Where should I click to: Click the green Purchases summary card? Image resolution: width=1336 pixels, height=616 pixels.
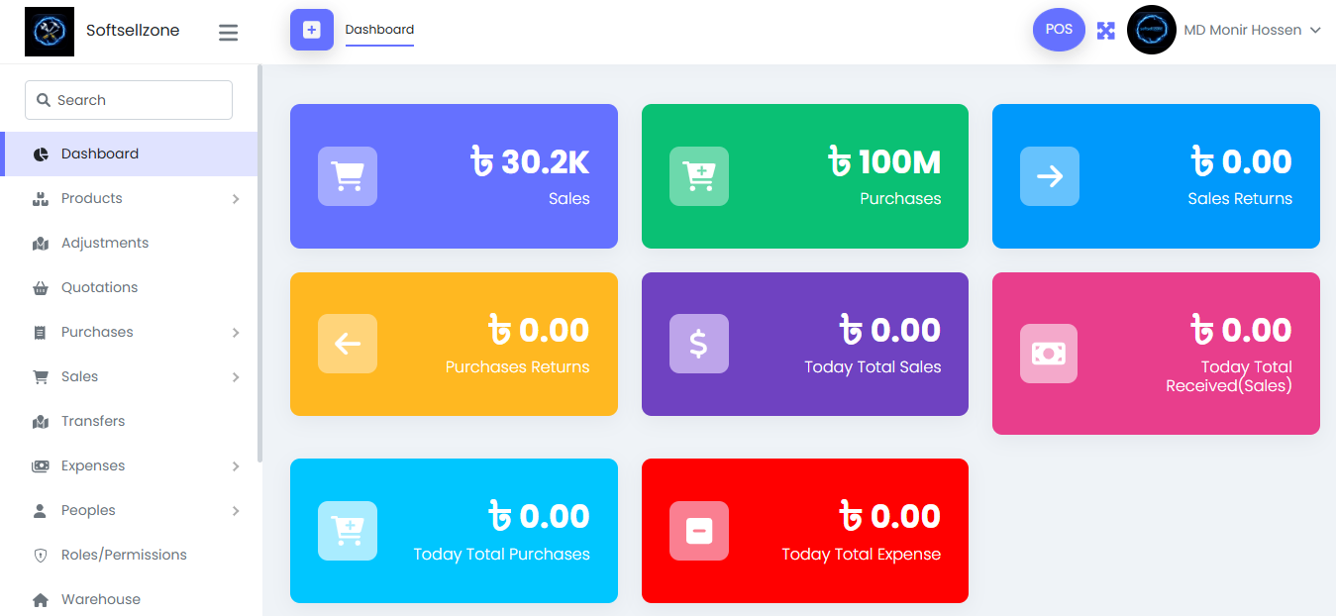point(804,176)
